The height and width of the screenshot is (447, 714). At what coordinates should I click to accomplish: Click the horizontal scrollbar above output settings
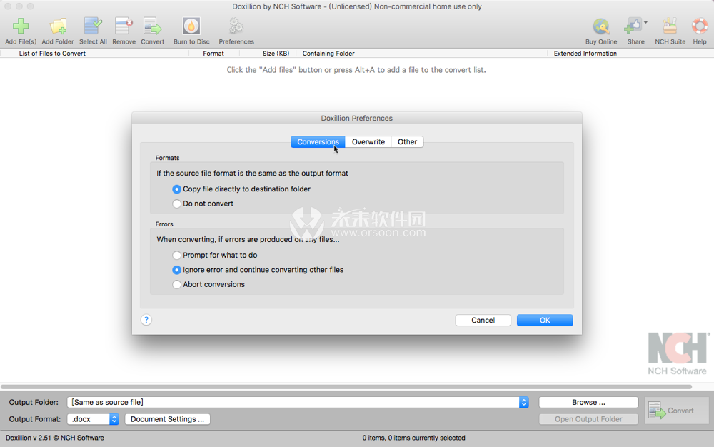pyautogui.click(x=346, y=387)
